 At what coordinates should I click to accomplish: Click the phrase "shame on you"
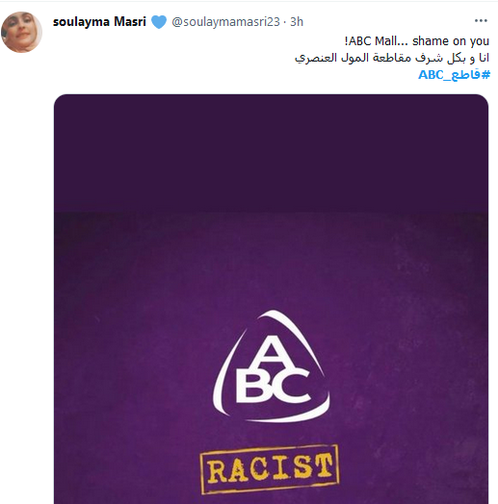click(451, 41)
